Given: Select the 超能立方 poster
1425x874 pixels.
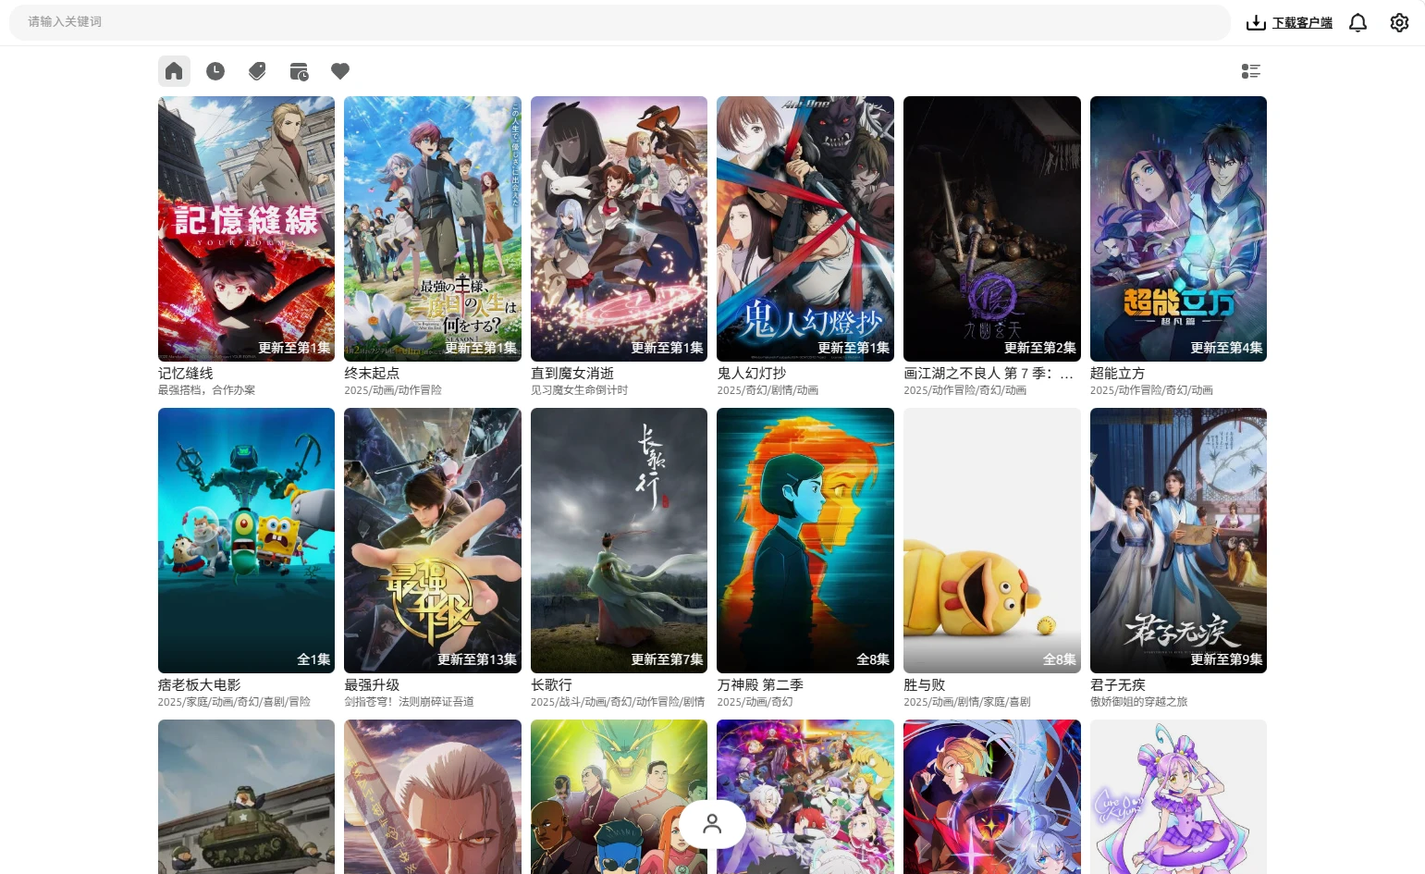Looking at the screenshot, I should [1178, 228].
